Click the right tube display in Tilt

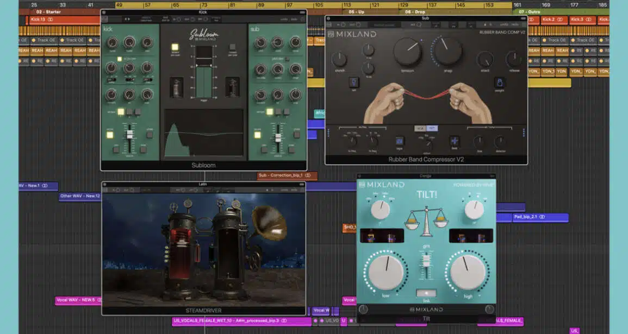click(471, 236)
